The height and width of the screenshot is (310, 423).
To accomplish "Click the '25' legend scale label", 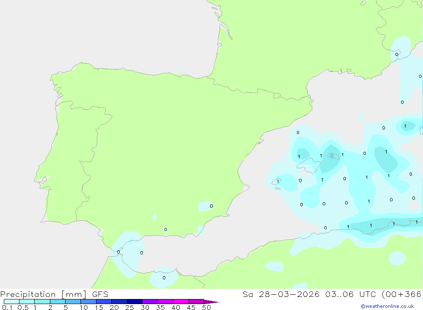I will tap(129, 307).
